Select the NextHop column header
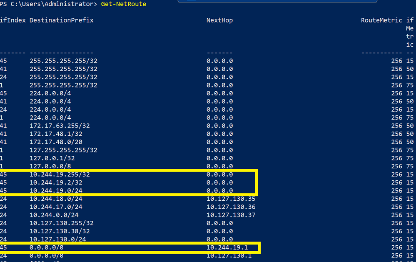Screen dimensions: 416x262 click(219, 20)
